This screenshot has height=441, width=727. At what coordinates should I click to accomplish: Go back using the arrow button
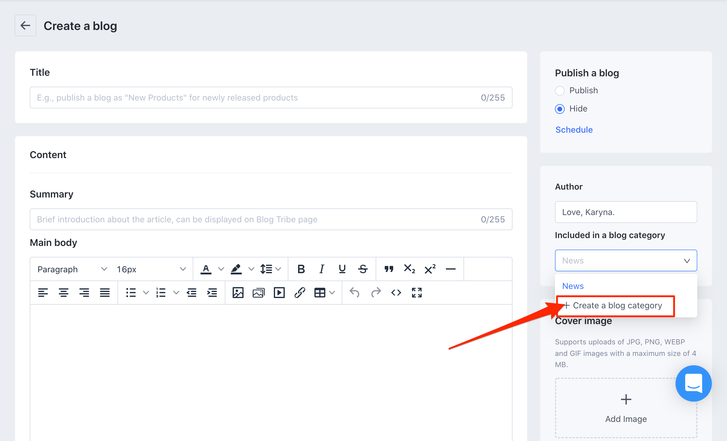25,25
